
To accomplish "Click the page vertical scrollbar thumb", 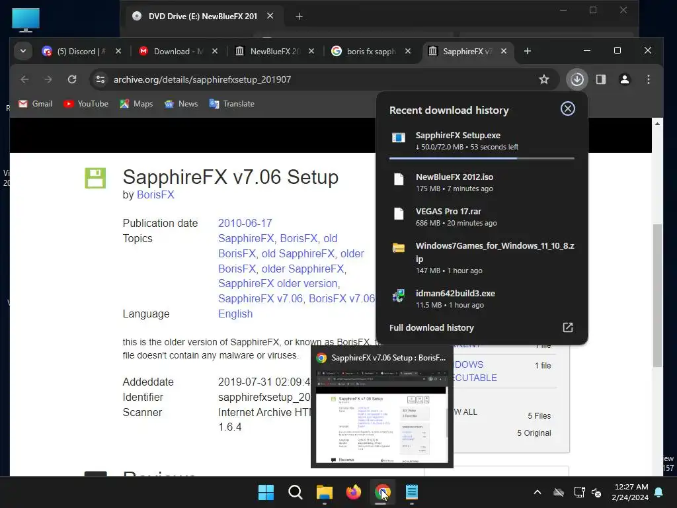I will [657, 296].
